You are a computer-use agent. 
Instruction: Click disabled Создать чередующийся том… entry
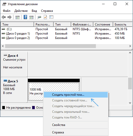tap(76, 106)
